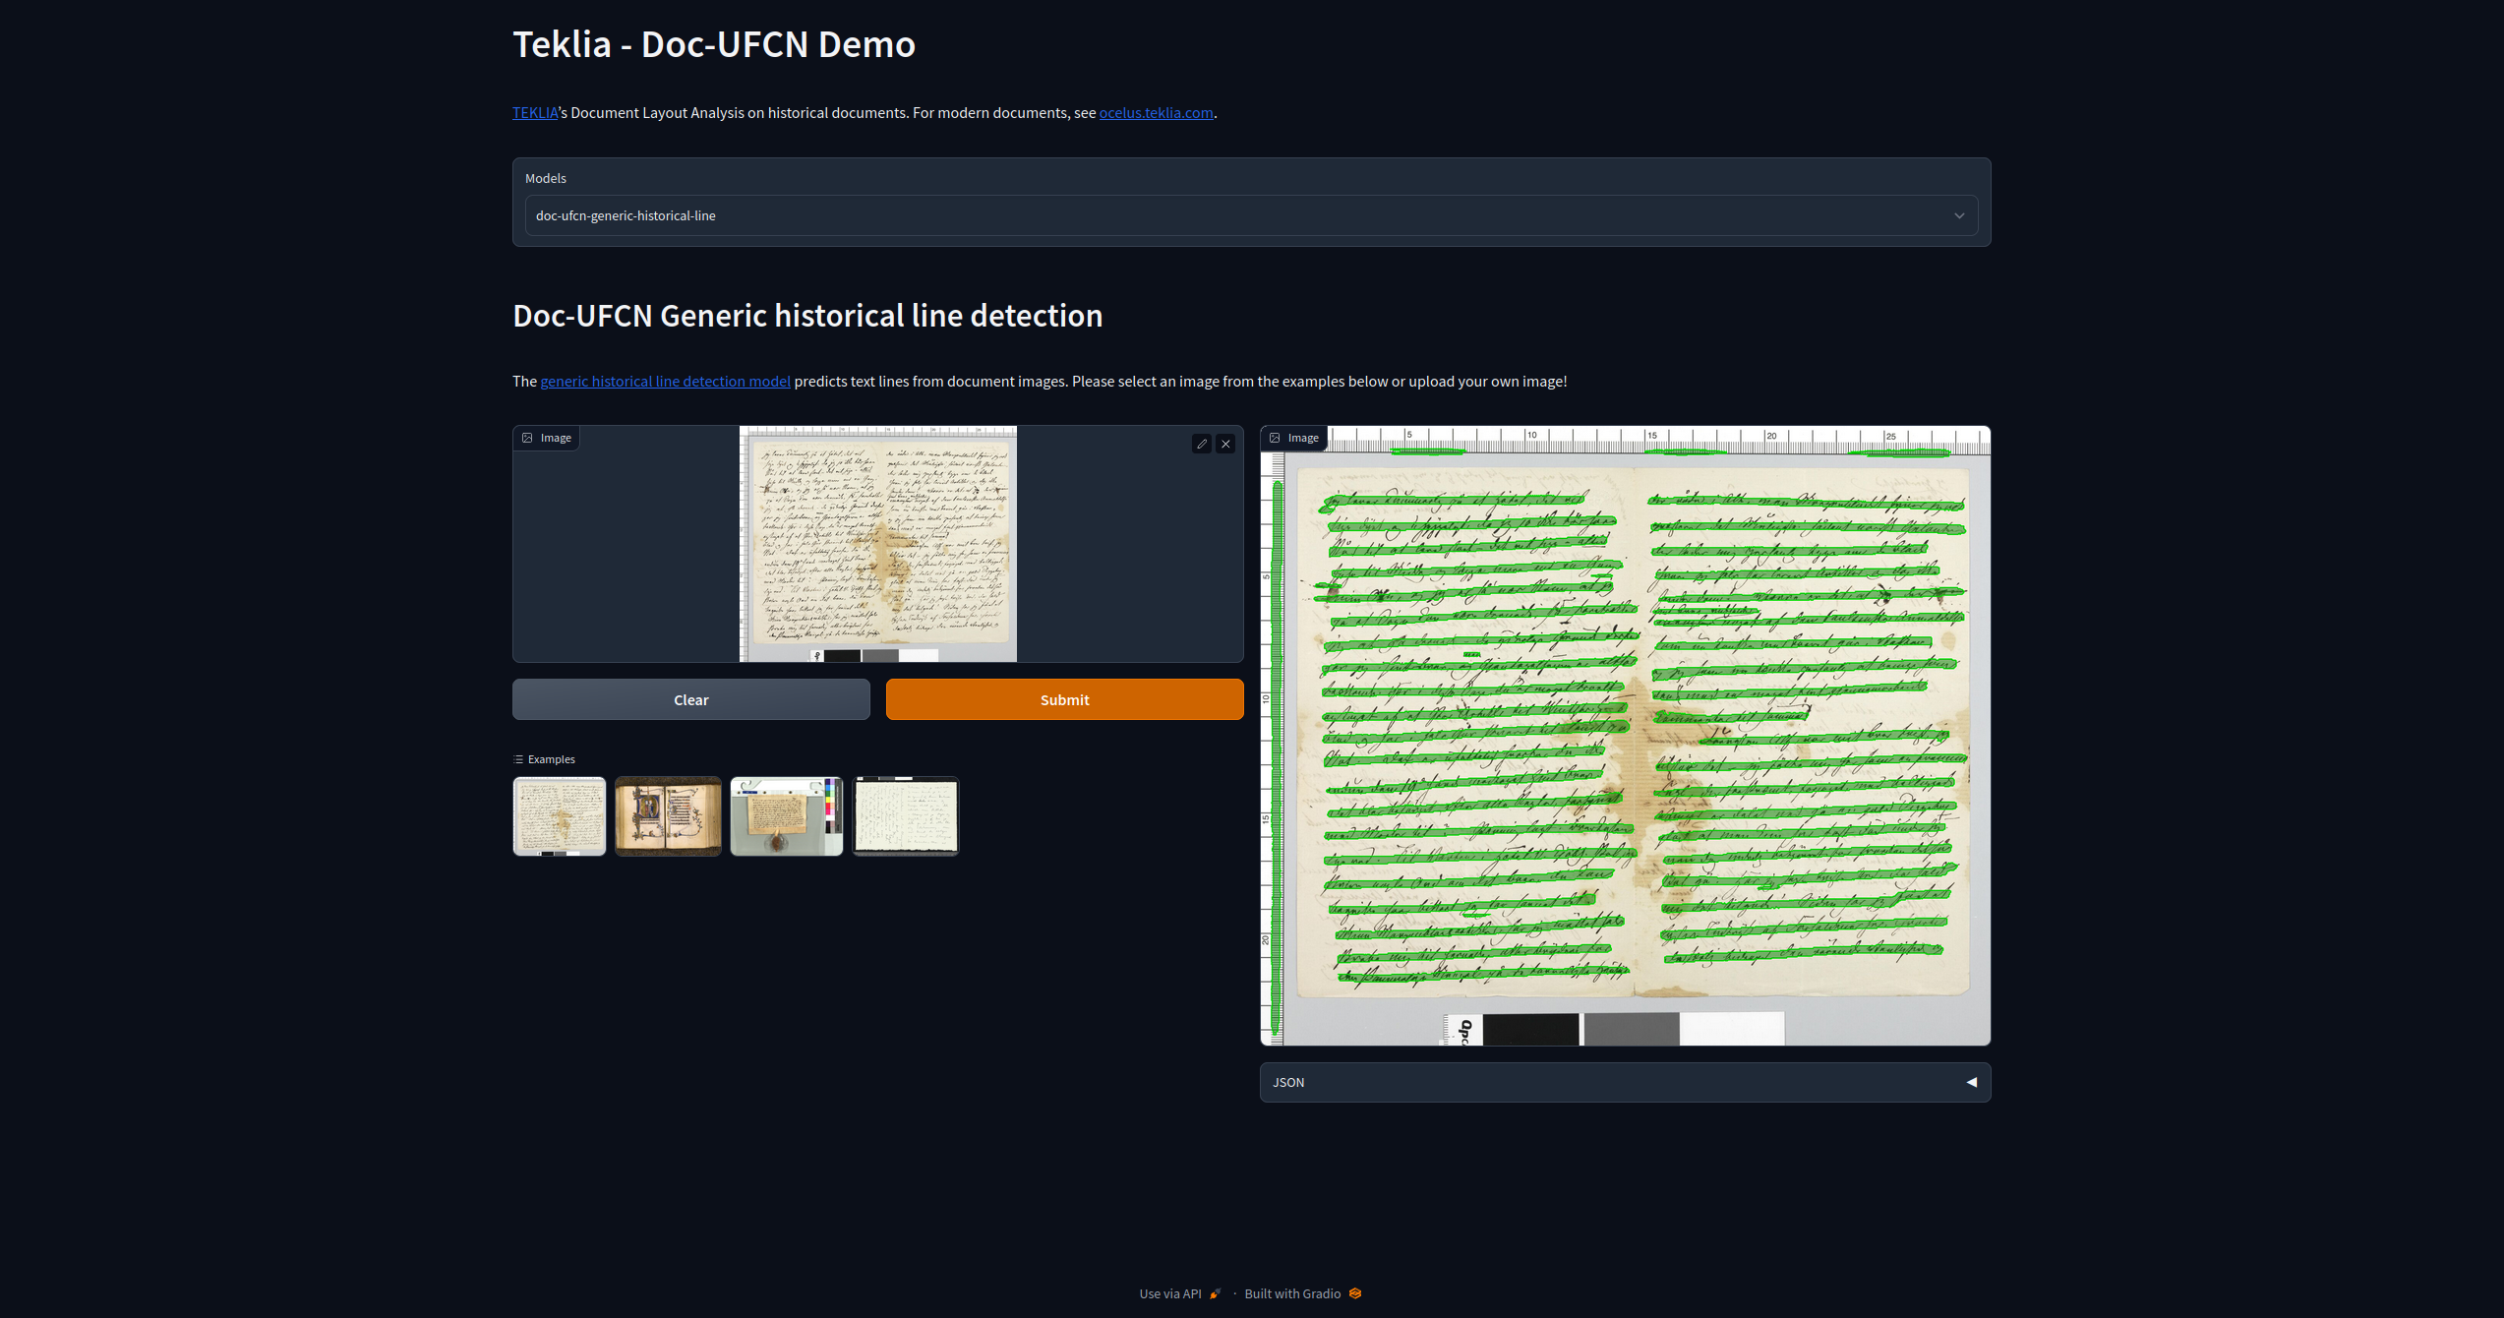2504x1318 pixels.
Task: Select the fourth pale letter example thumbnail
Action: 905,815
